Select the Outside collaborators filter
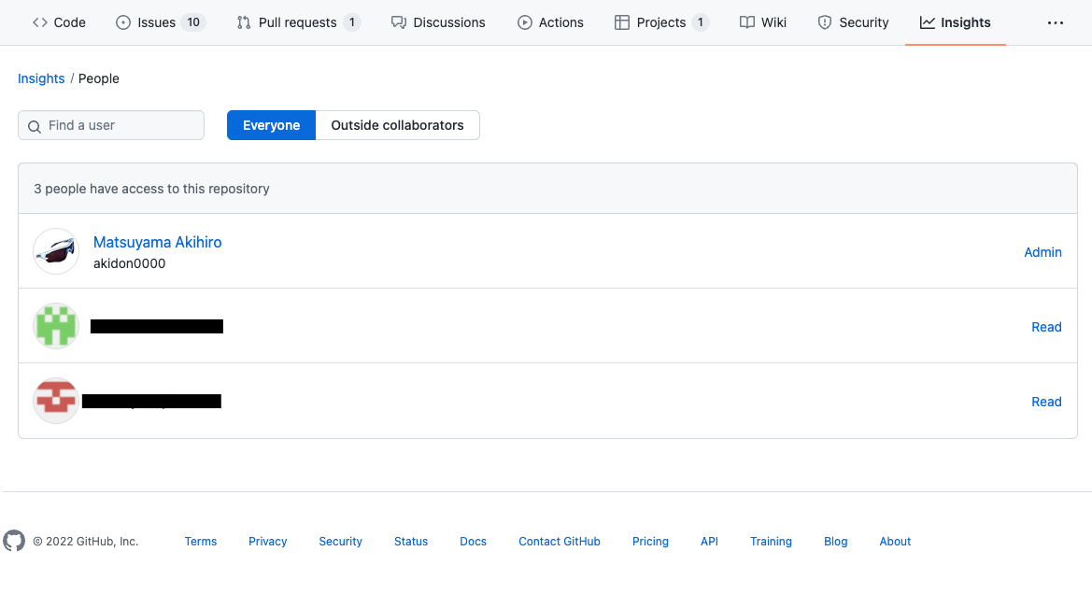 pyautogui.click(x=398, y=125)
